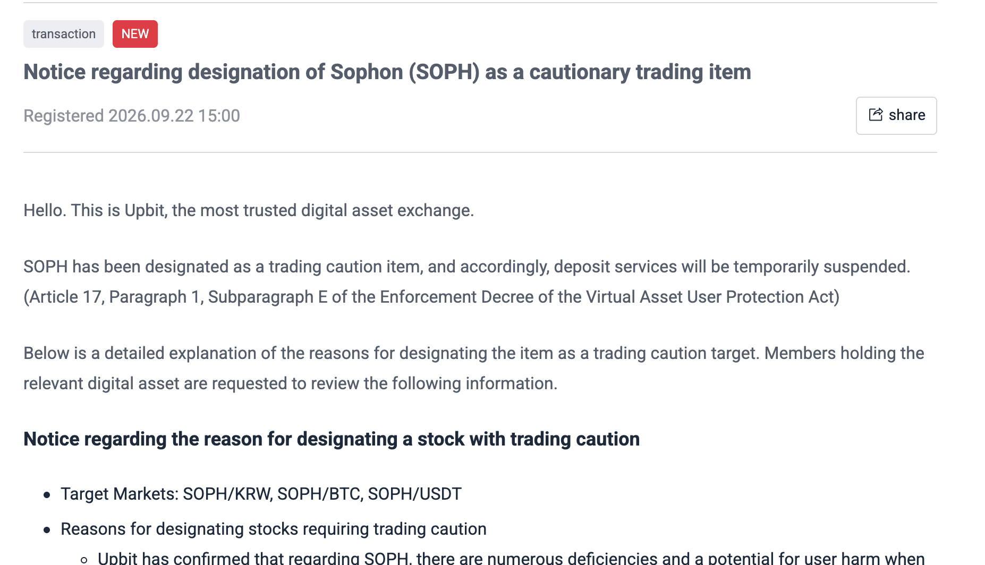The width and height of the screenshot is (985, 565).
Task: Select the transaction category tag
Action: coord(64,34)
